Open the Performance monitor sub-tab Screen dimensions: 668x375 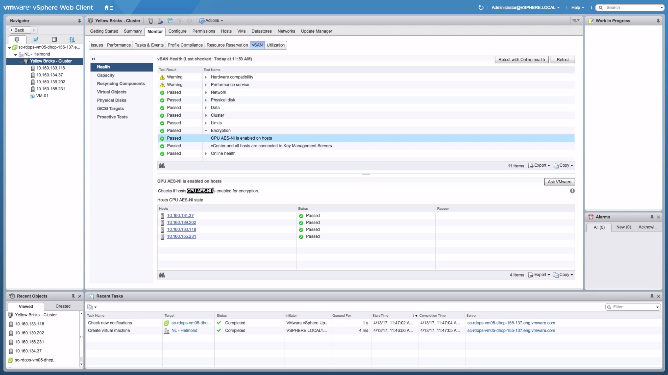(119, 45)
